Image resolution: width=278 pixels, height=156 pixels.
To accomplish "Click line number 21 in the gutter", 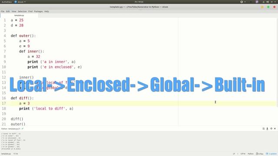I will coord(4,124).
